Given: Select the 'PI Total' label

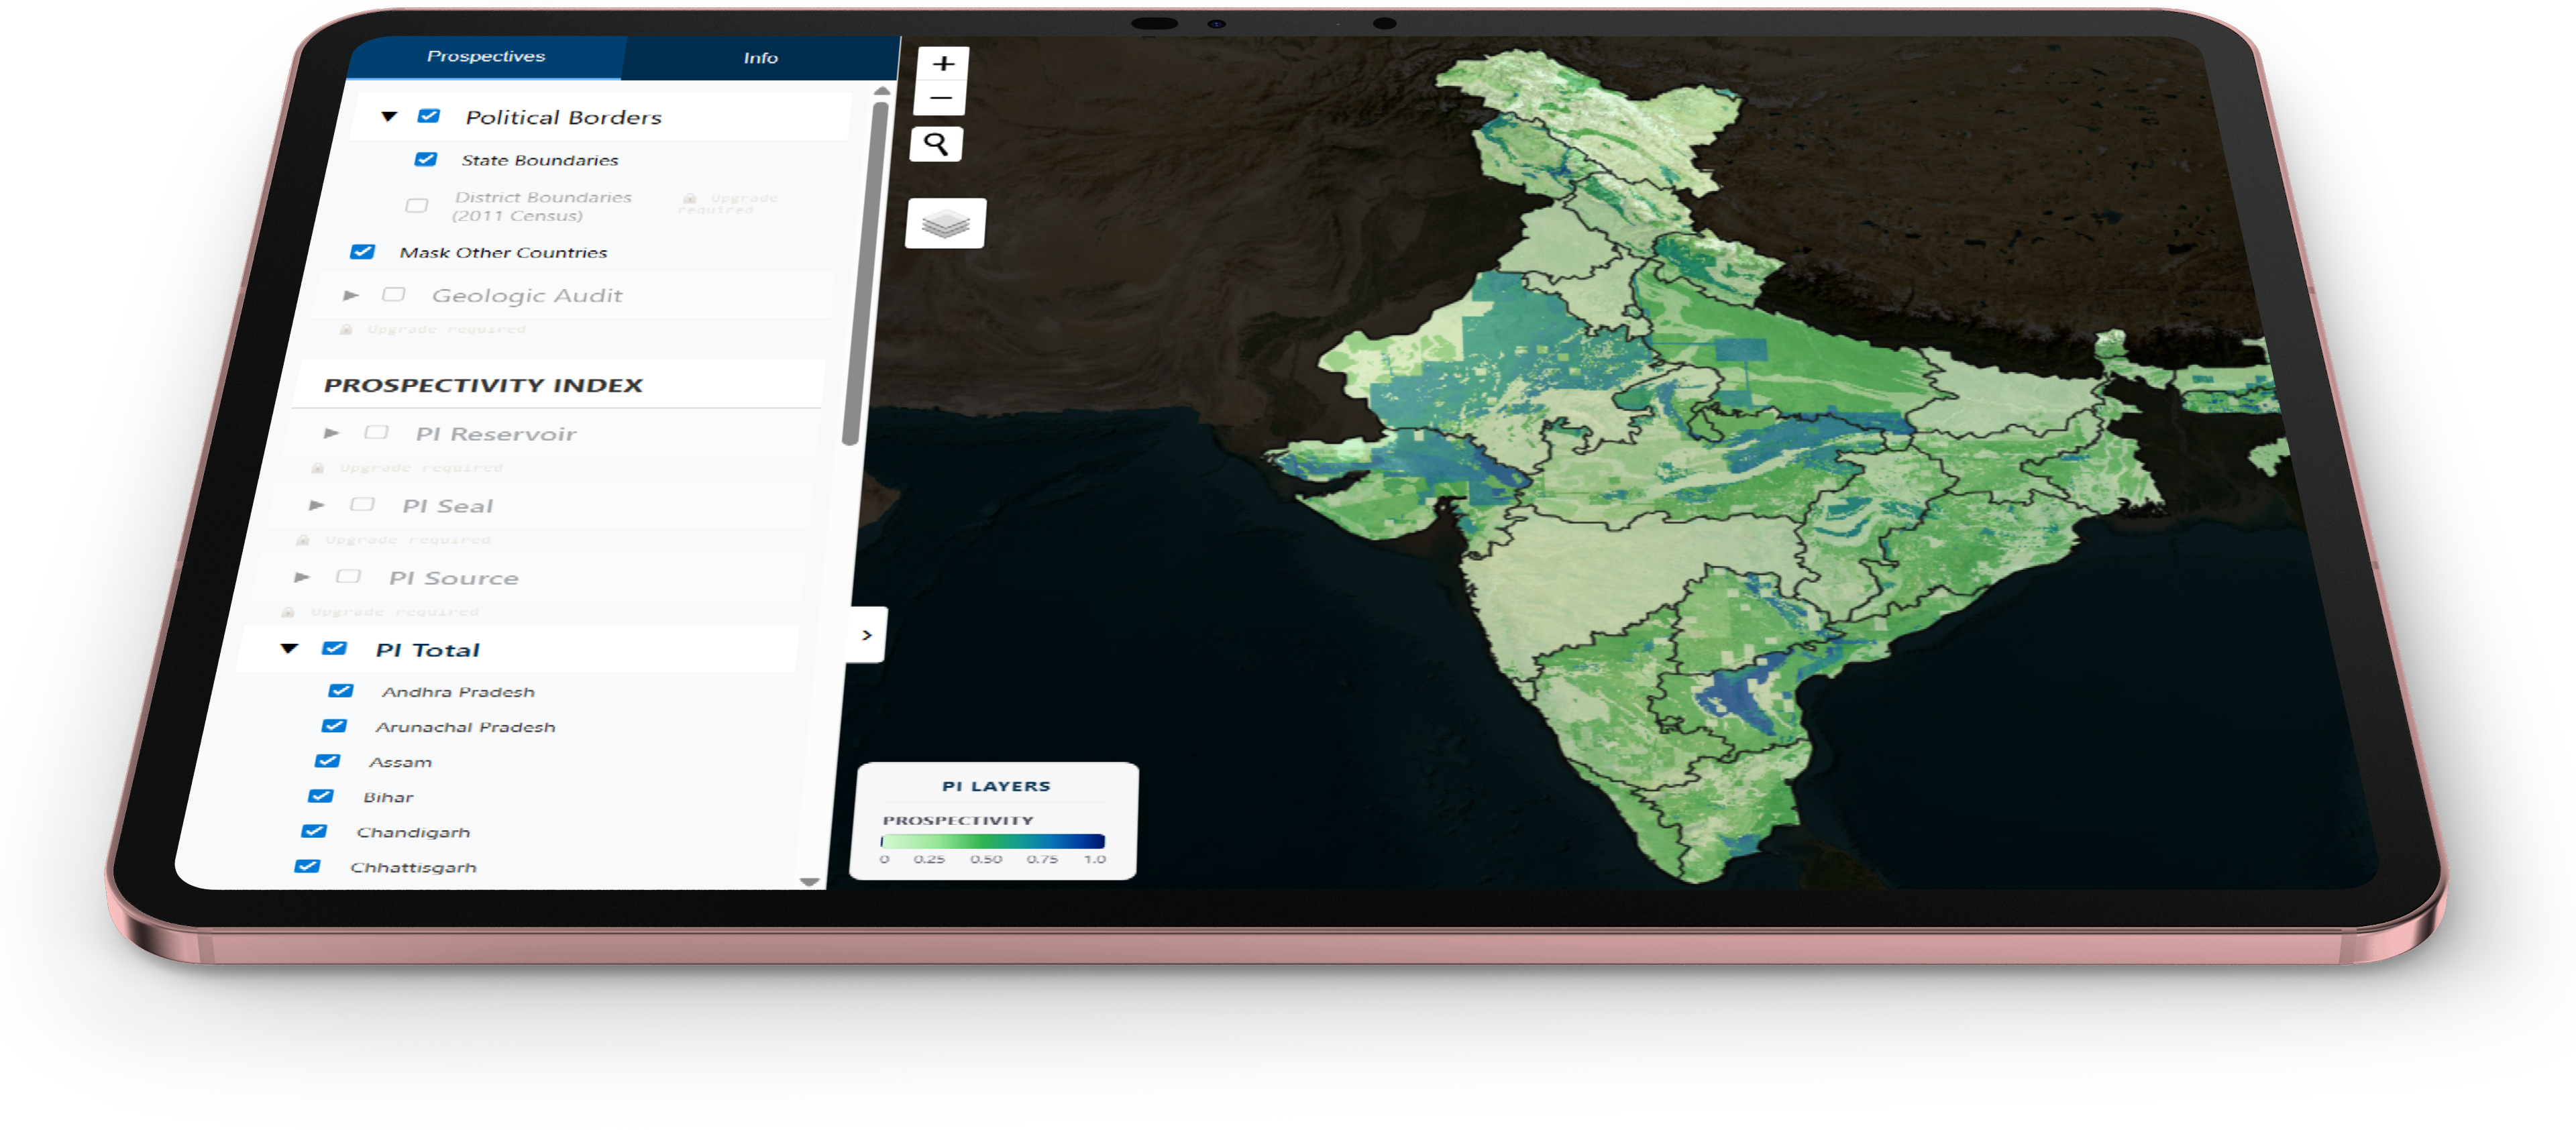Looking at the screenshot, I should [427, 650].
